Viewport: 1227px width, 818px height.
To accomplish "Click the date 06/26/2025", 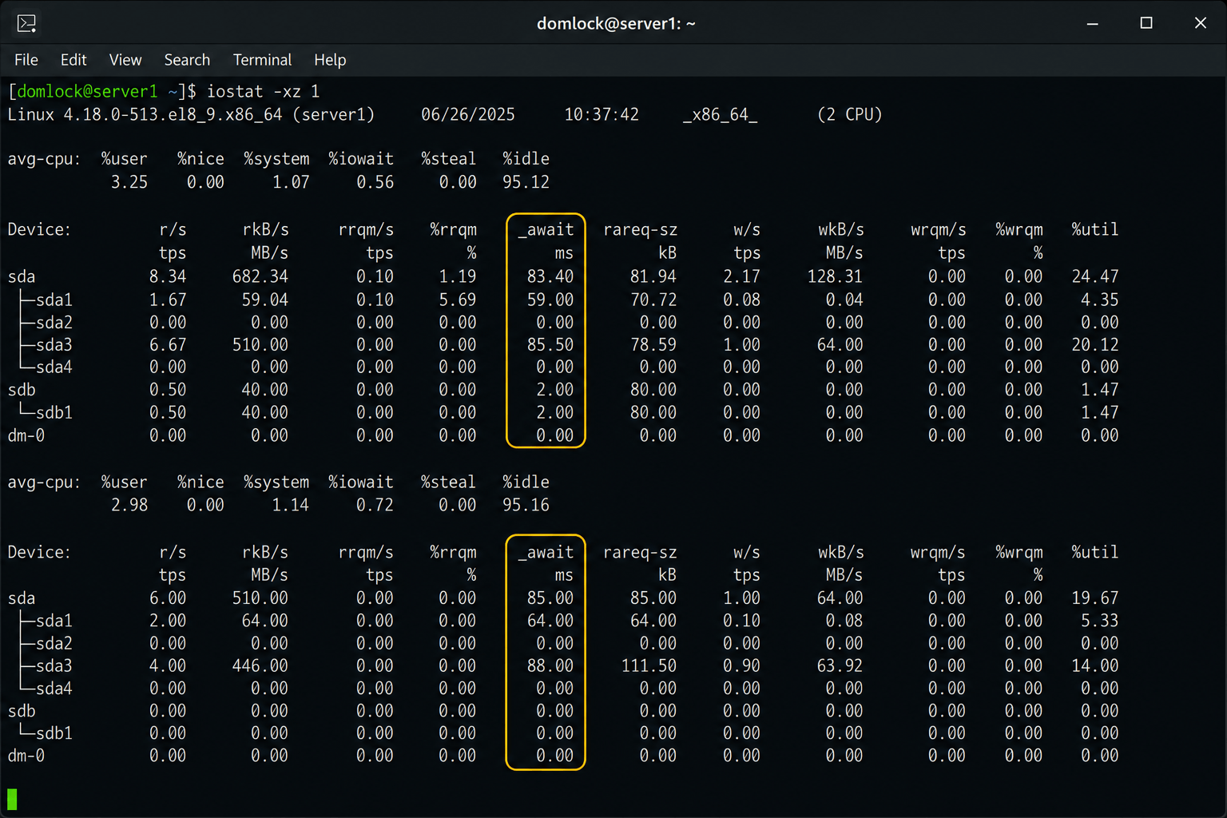I will pos(468,114).
